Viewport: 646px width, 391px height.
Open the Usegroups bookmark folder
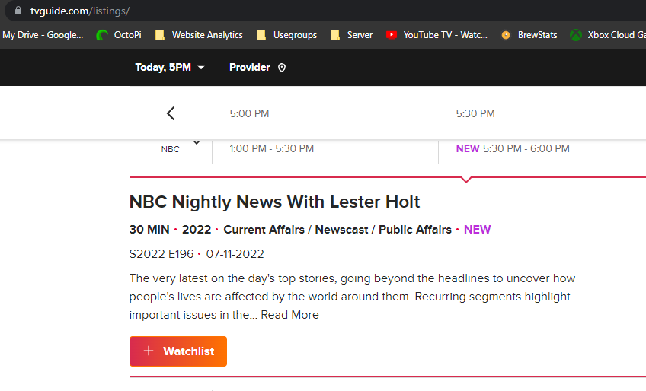(286, 35)
